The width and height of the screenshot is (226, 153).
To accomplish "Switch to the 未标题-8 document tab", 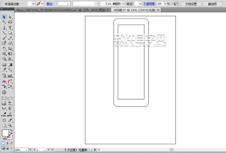I will click(134, 10).
